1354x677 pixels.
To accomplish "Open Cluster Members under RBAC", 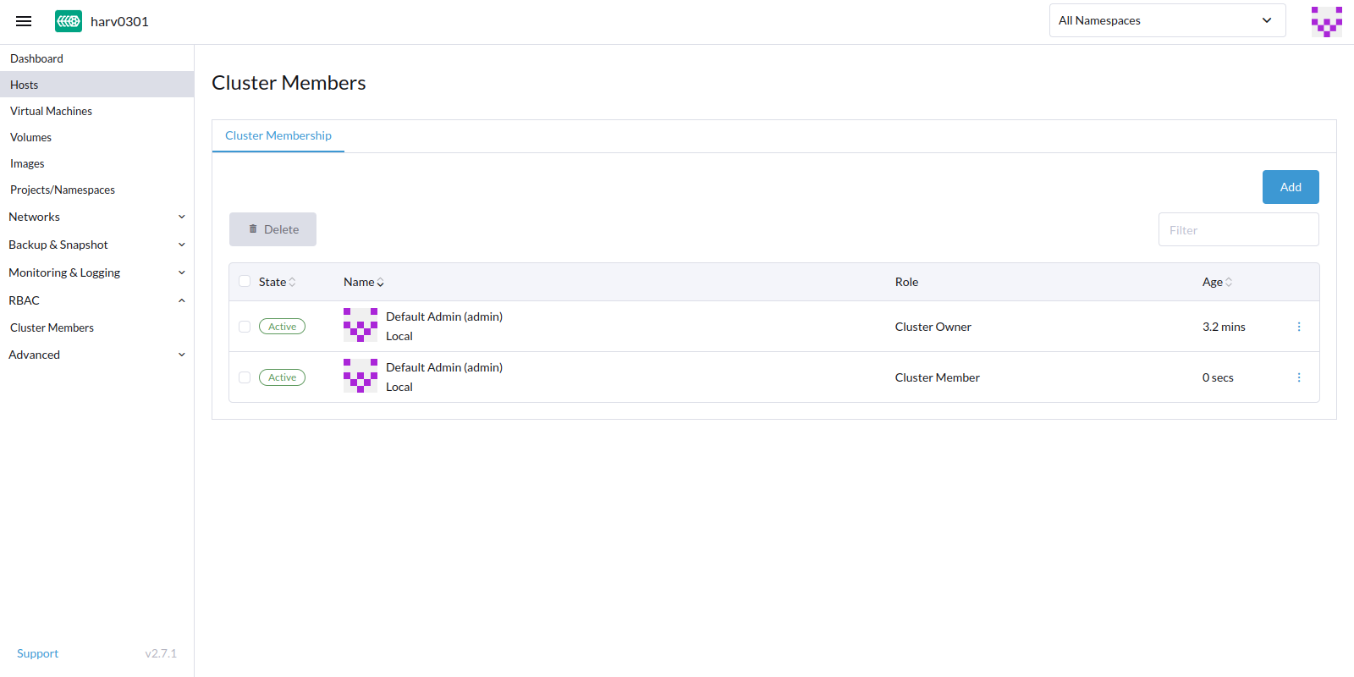I will point(96,327).
